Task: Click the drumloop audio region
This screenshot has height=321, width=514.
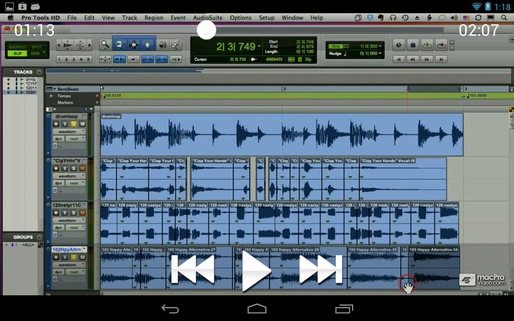Action: click(x=281, y=134)
